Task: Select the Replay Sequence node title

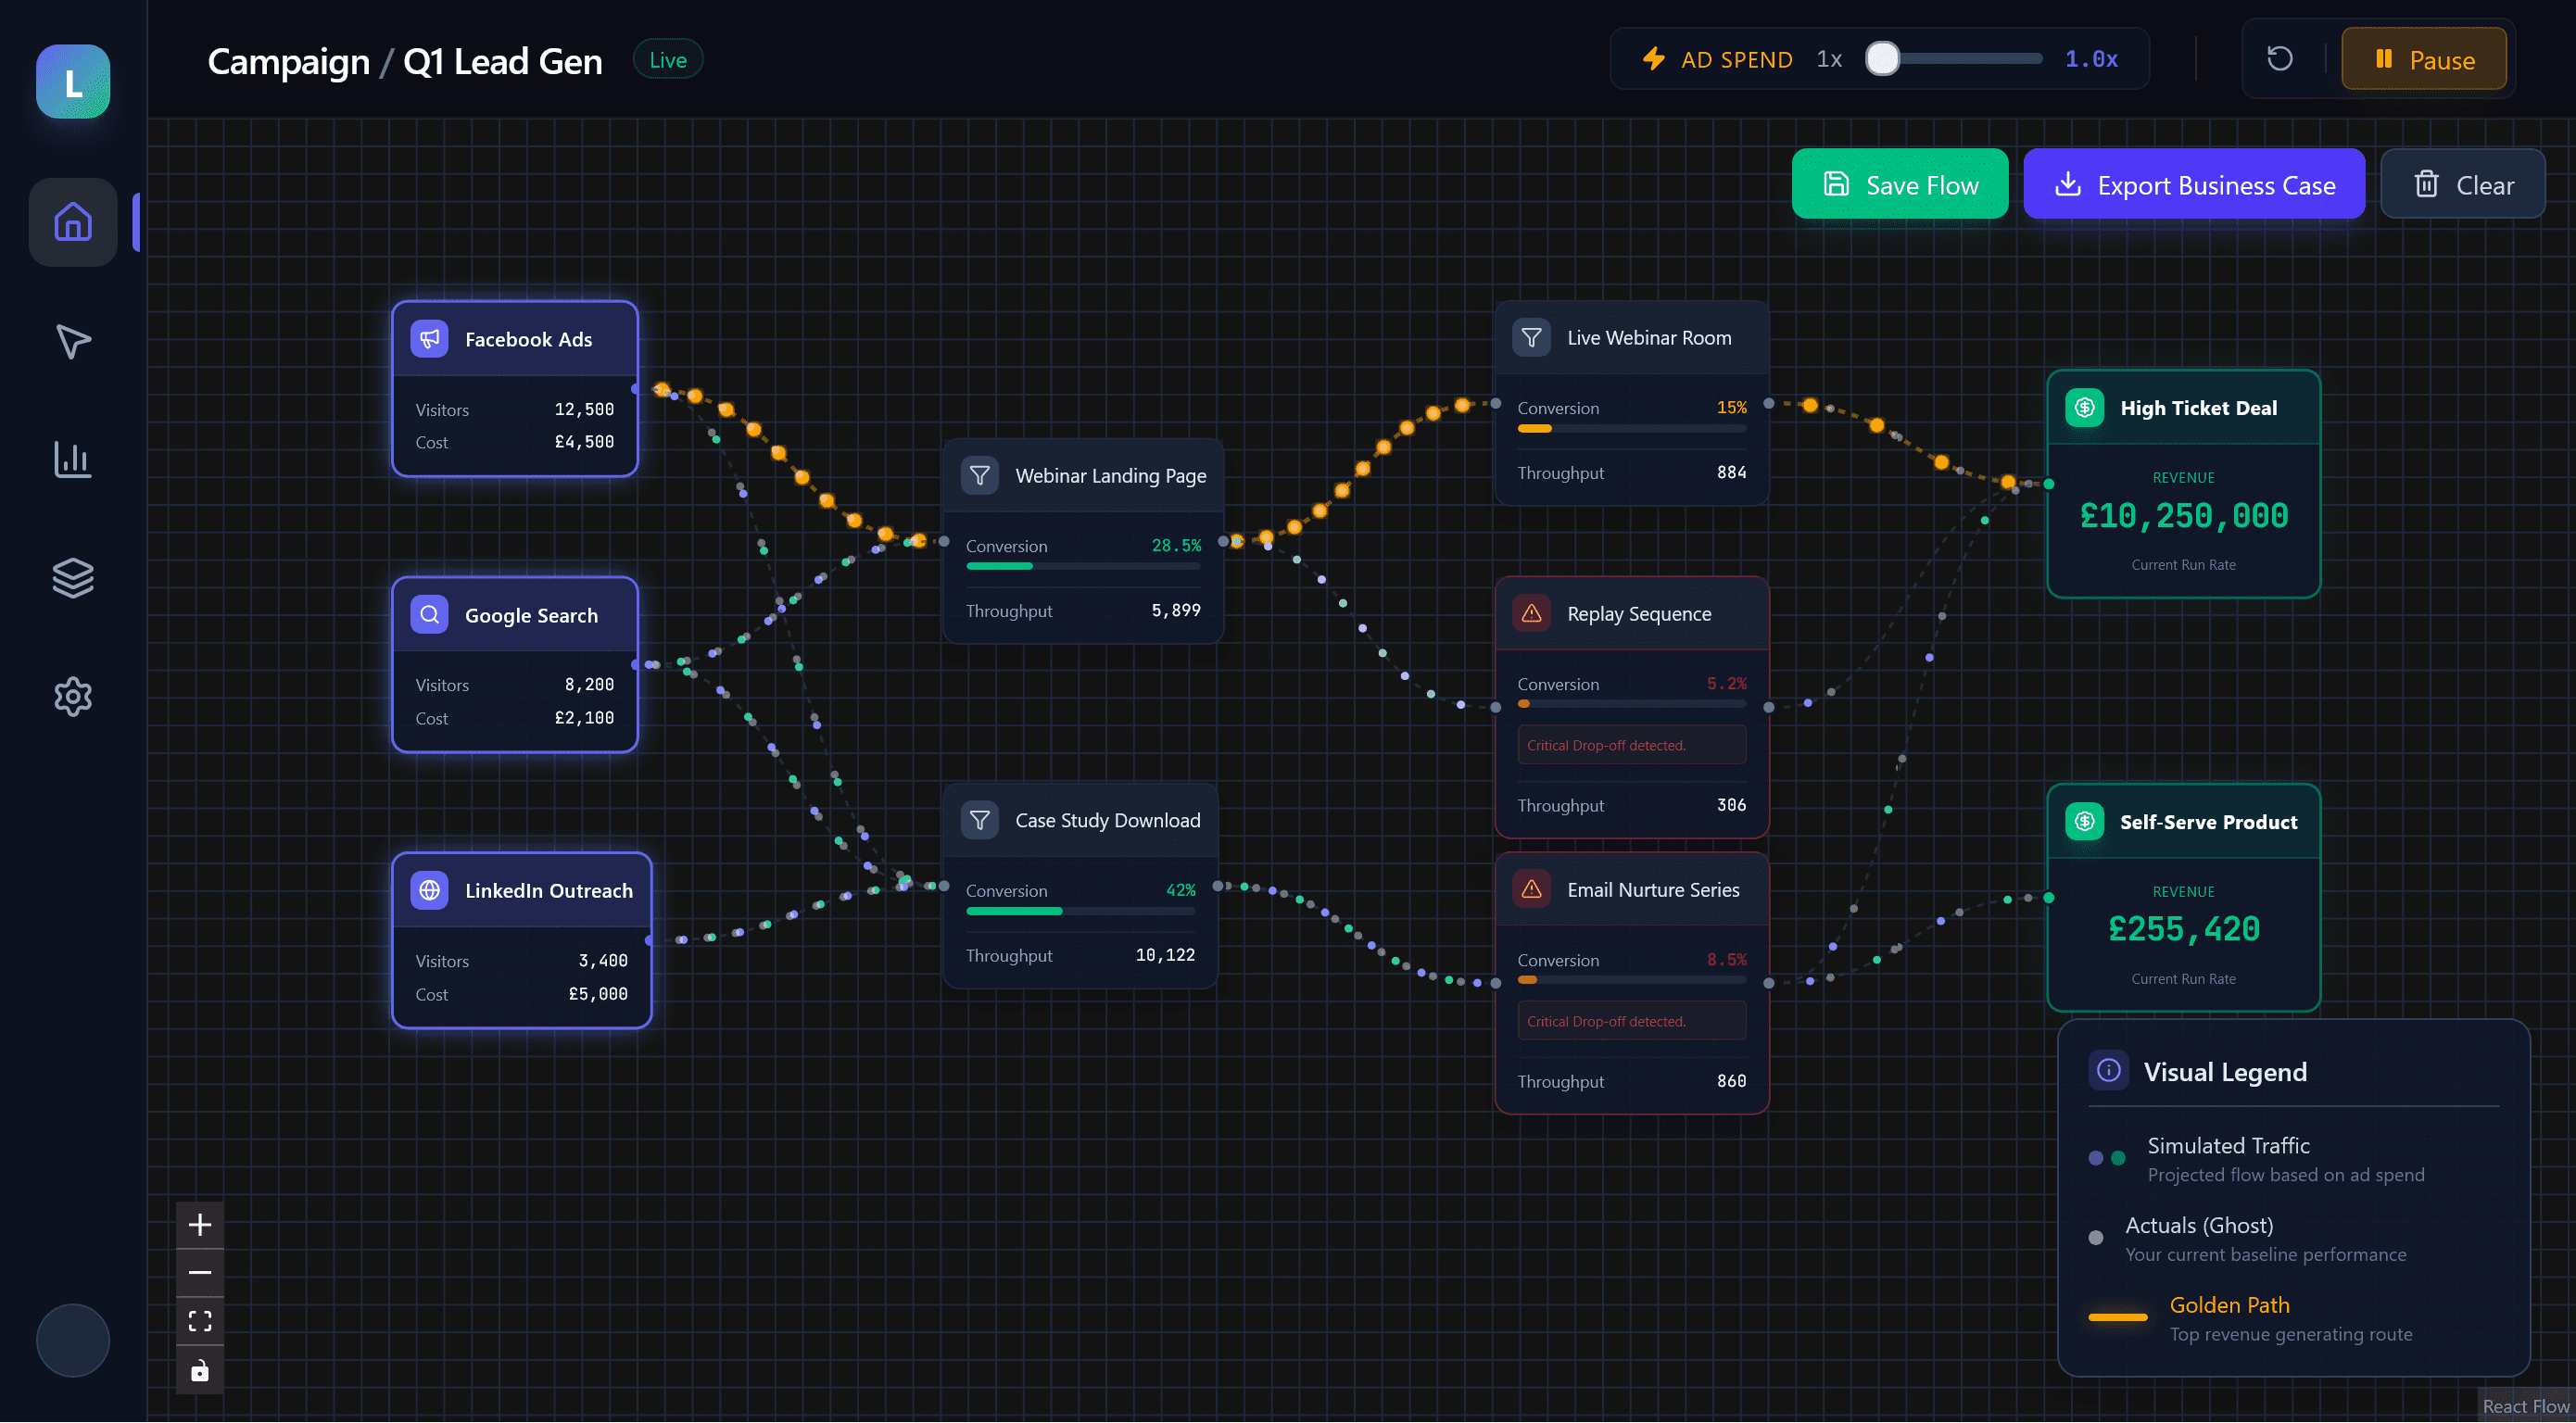Action: (x=1638, y=614)
